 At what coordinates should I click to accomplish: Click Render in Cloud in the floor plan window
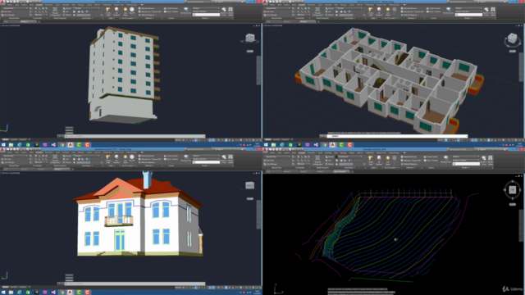486,11
